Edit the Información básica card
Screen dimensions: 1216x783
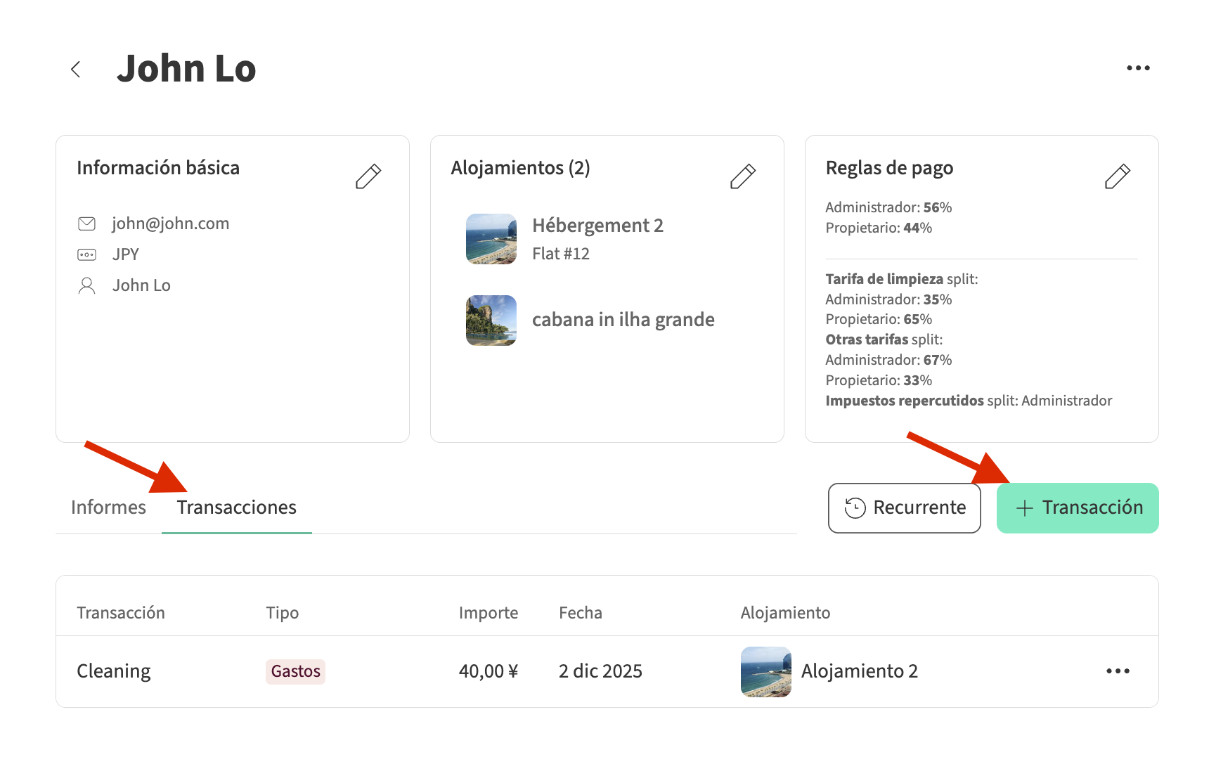[368, 176]
